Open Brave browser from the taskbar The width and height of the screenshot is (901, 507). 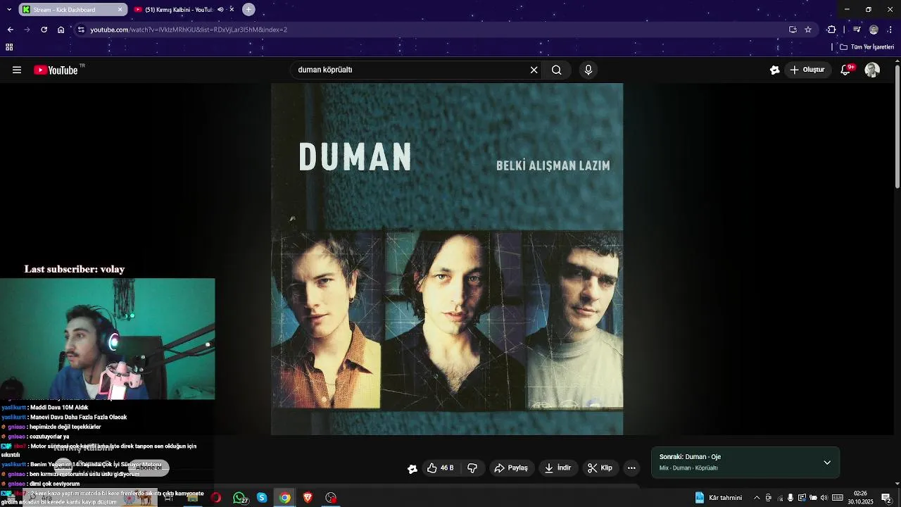click(x=308, y=498)
